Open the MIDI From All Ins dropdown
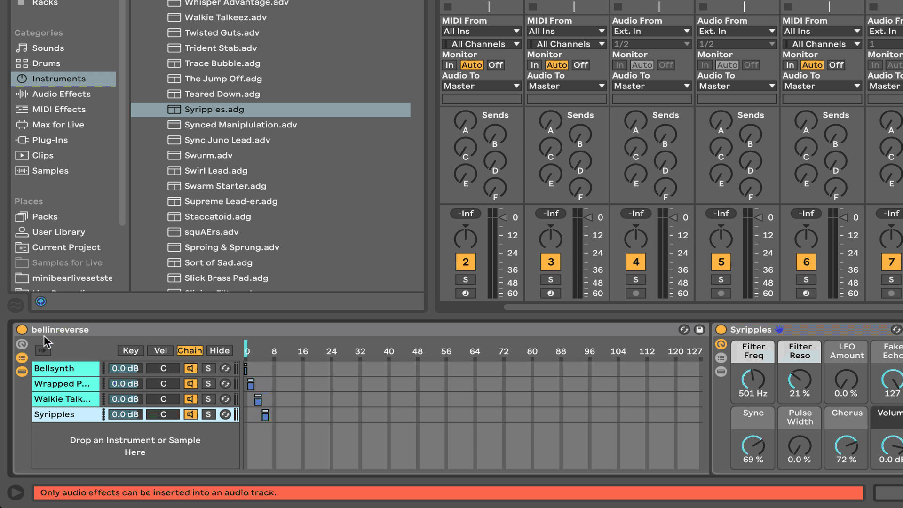The image size is (903, 508). 481,31
